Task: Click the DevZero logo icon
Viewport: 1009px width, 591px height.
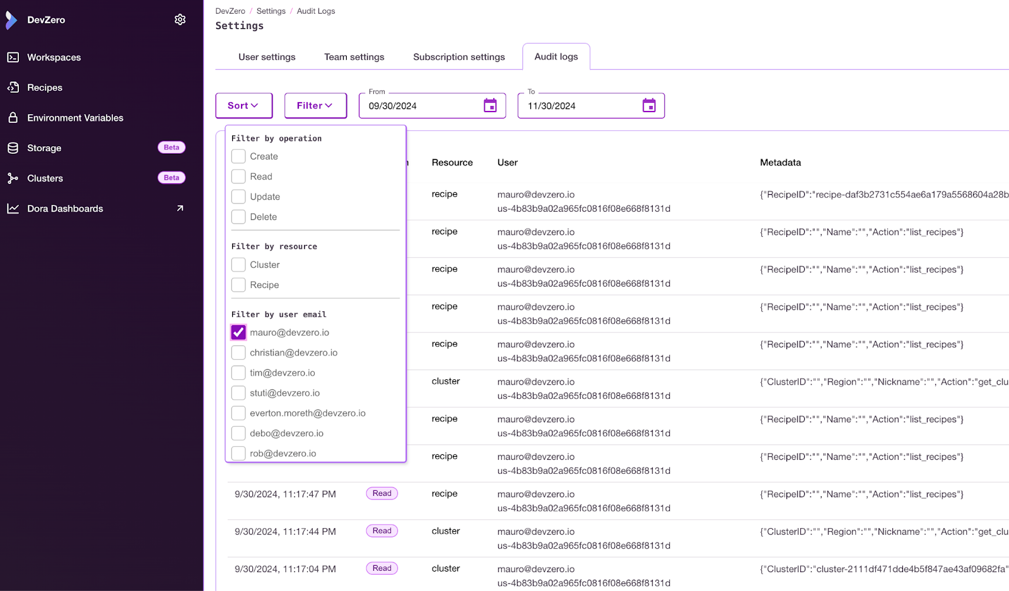Action: pyautogui.click(x=11, y=20)
